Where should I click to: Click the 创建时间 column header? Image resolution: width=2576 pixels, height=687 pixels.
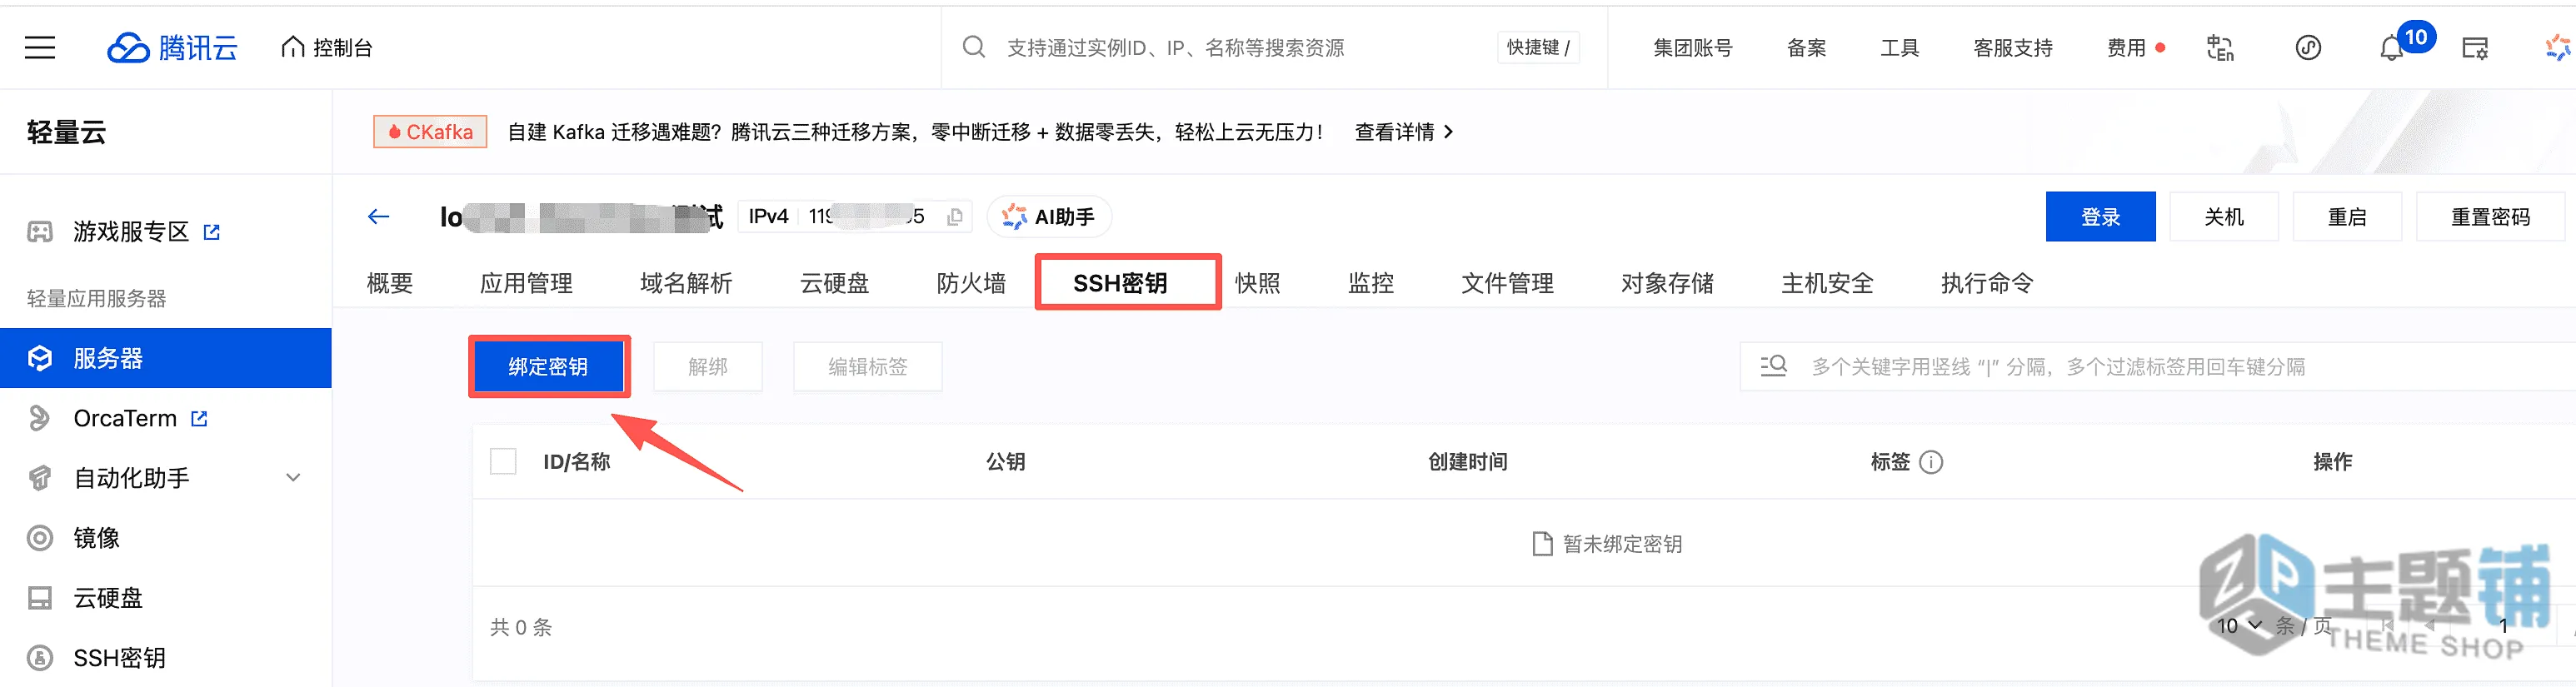[x=1467, y=462]
